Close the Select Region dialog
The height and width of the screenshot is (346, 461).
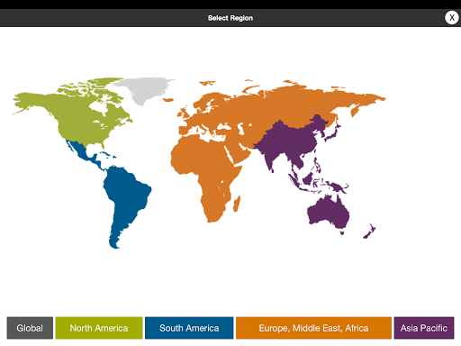tap(451, 18)
